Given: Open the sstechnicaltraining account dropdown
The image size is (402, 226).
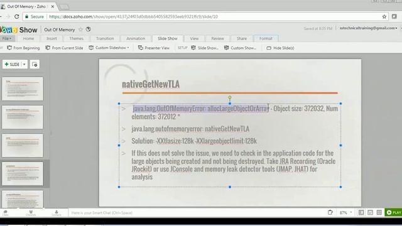Looking at the screenshot, I should [369, 28].
